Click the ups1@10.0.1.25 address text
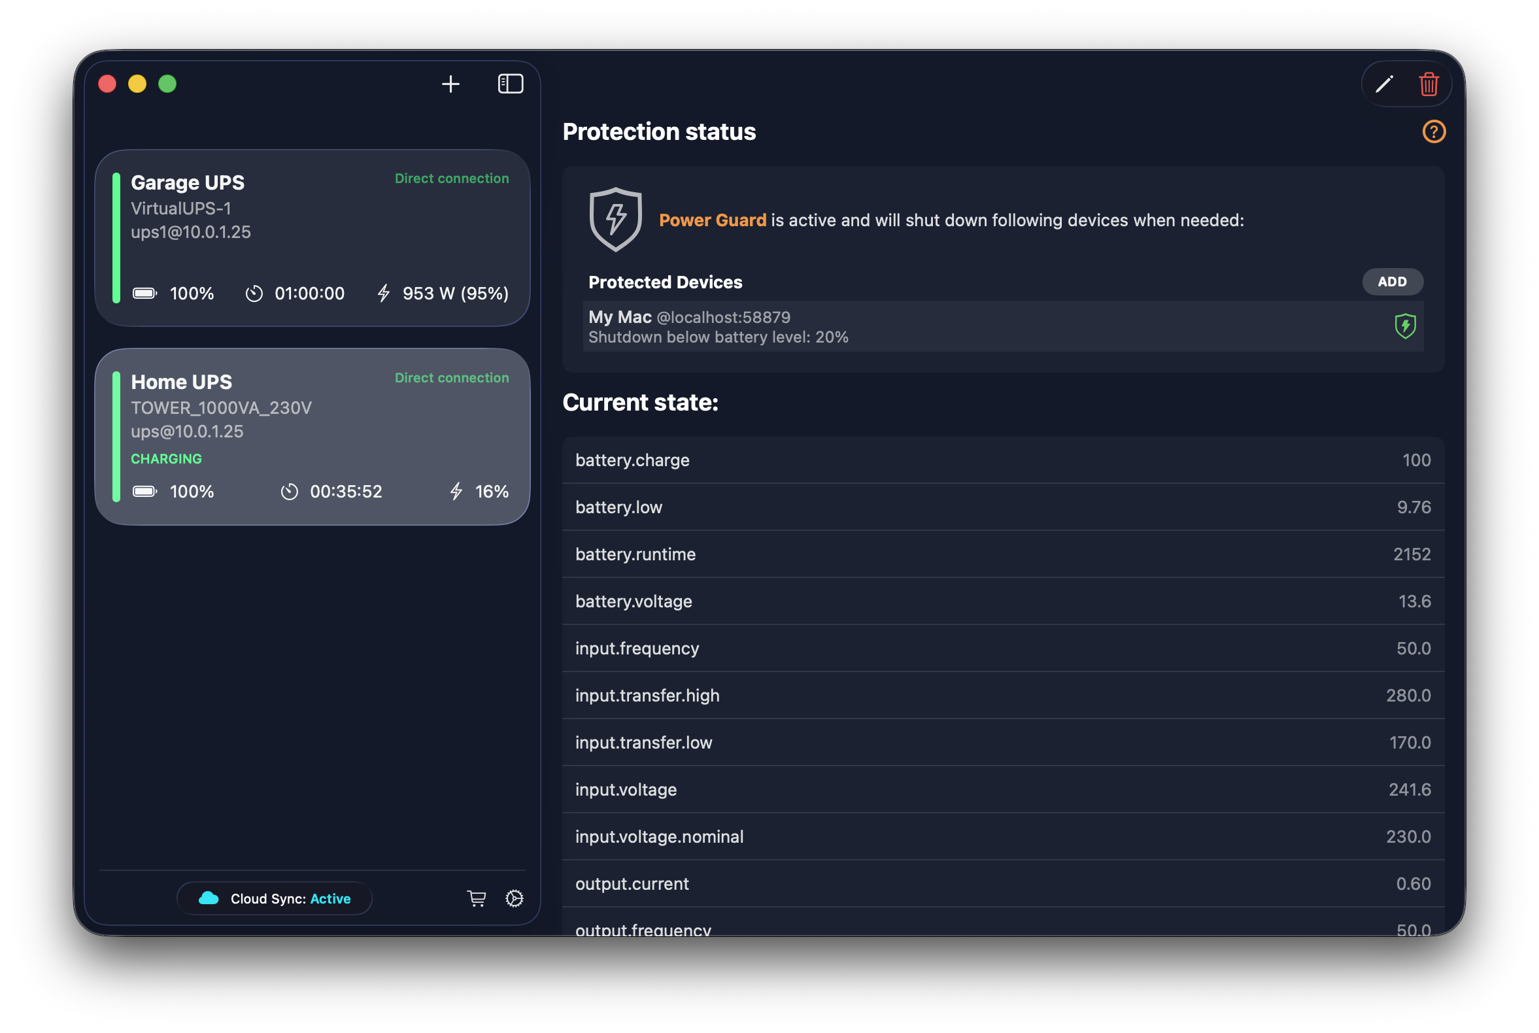1539x1033 pixels. point(191,232)
